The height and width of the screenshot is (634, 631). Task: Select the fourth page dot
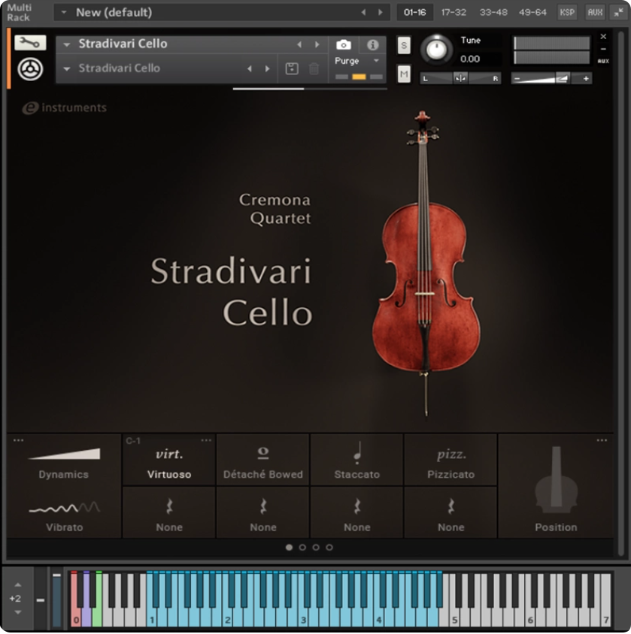(x=329, y=548)
